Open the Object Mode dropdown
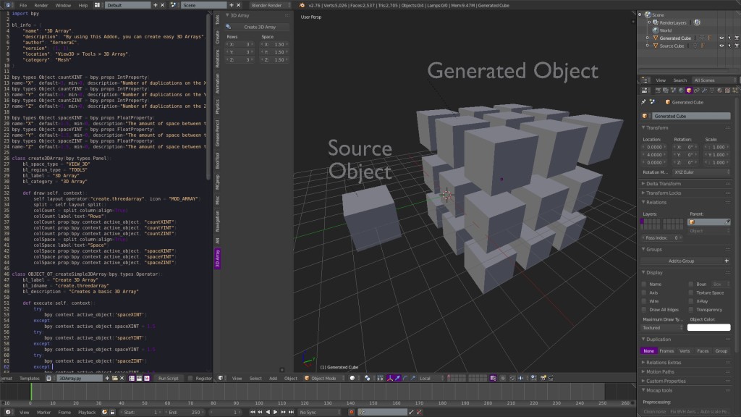This screenshot has width=741, height=417. tap(322, 377)
